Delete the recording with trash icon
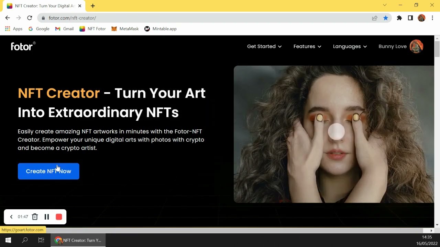Image resolution: width=440 pixels, height=247 pixels. [x=35, y=217]
